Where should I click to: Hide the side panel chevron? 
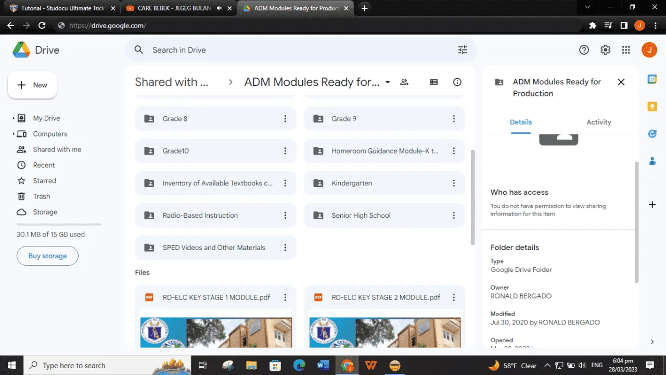click(x=652, y=342)
